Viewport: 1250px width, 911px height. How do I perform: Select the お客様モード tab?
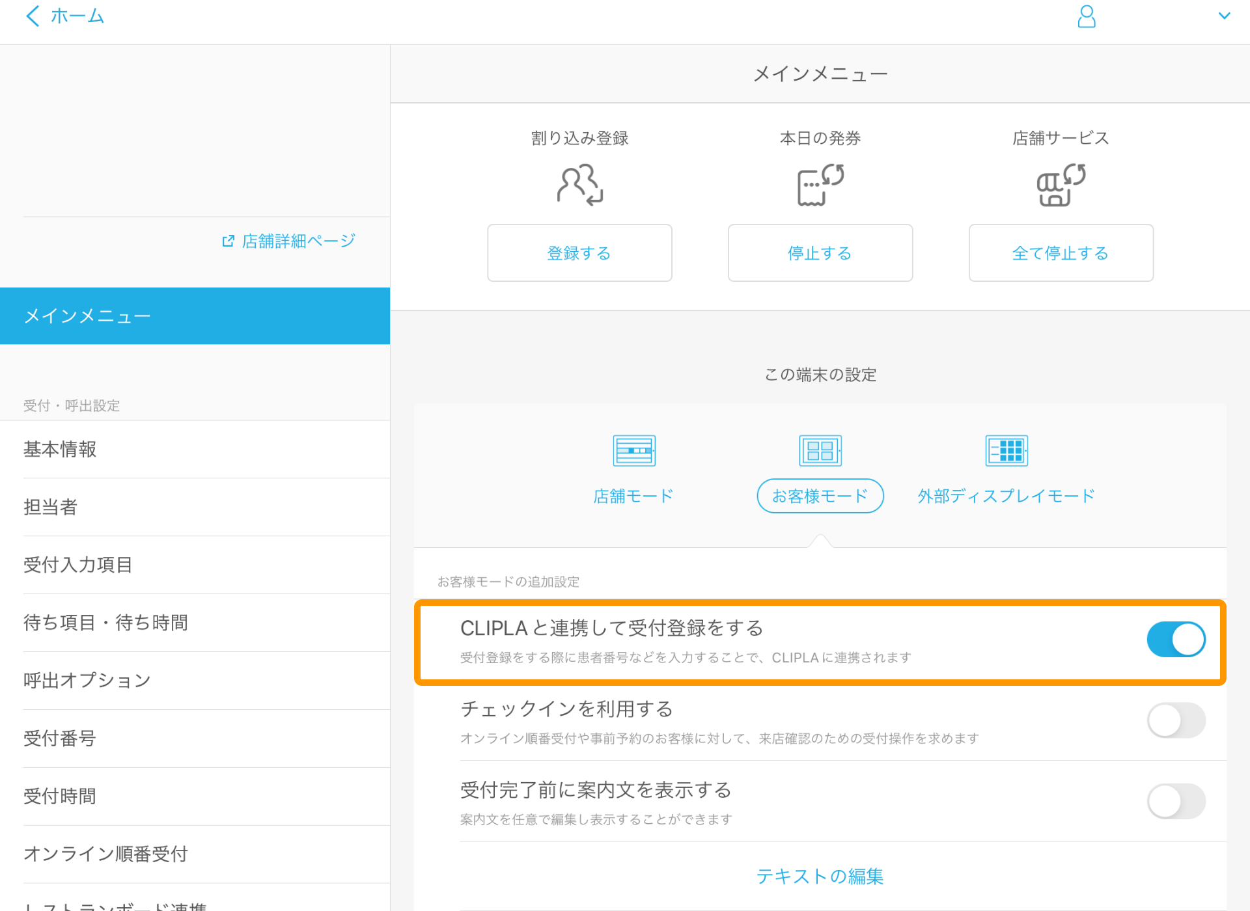point(820,496)
